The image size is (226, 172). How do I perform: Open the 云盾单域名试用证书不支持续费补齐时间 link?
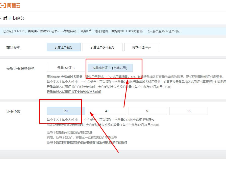pyautogui.click(x=74, y=92)
